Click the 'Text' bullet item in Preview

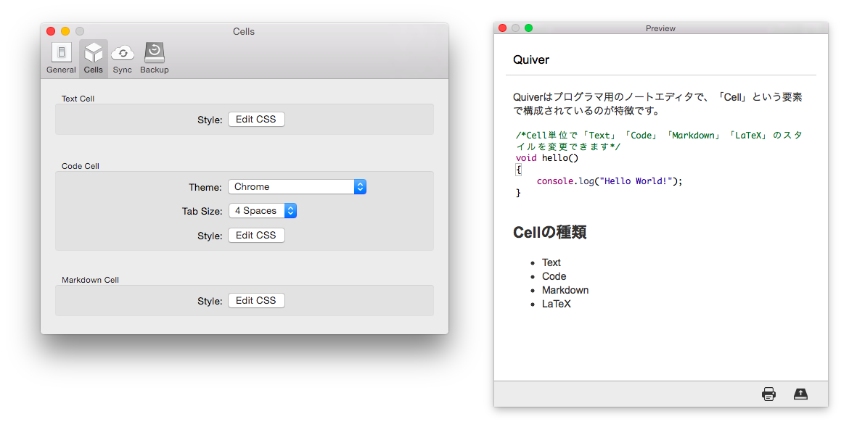tap(551, 262)
